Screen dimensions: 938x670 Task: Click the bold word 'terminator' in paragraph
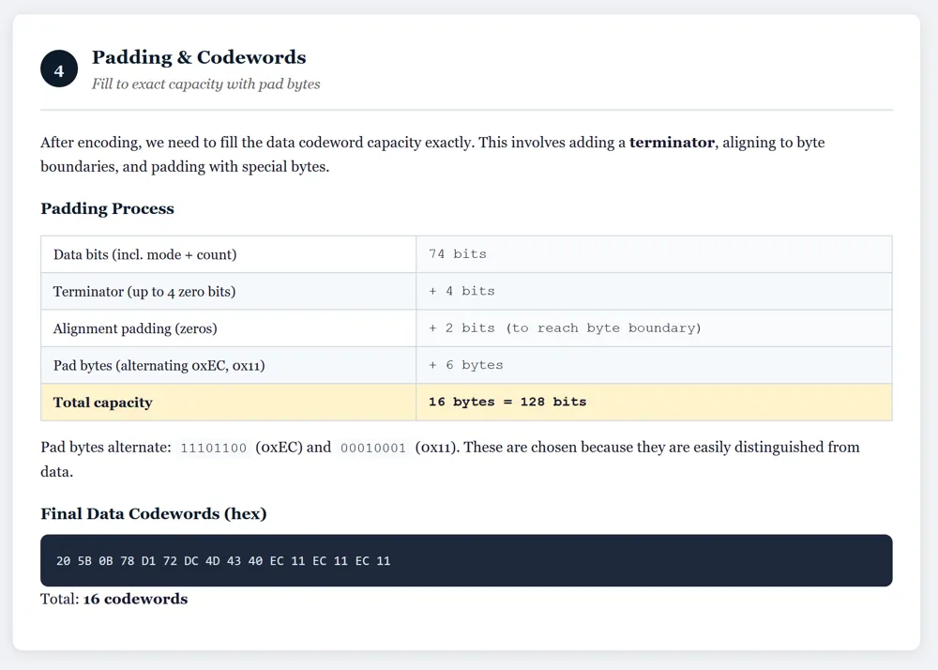tap(672, 143)
